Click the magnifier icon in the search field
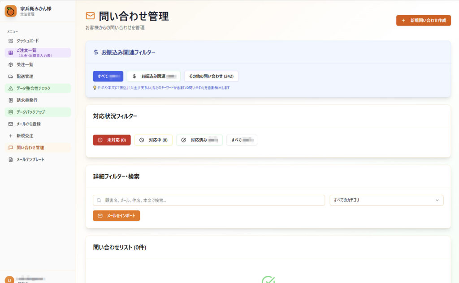This screenshot has height=283, width=459. click(x=98, y=200)
